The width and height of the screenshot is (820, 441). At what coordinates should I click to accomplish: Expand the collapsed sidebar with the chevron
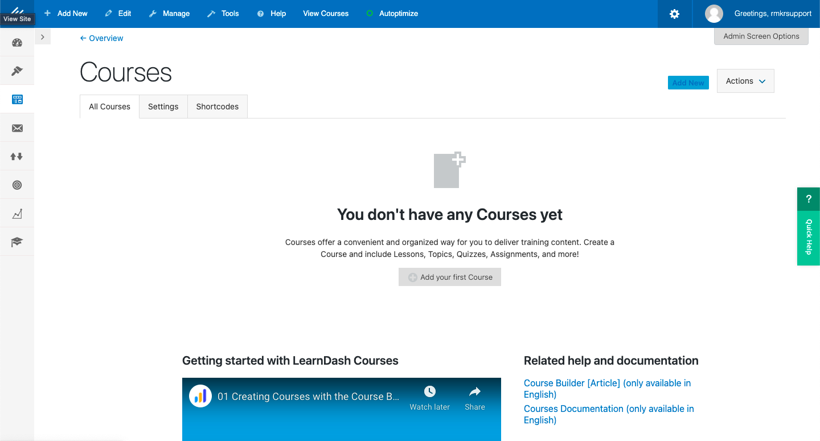(x=43, y=36)
